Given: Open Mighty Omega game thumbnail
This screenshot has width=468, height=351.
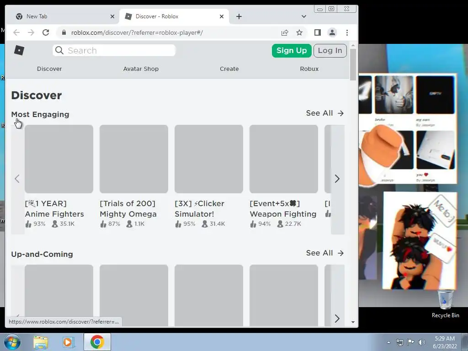Looking at the screenshot, I should coord(134,159).
